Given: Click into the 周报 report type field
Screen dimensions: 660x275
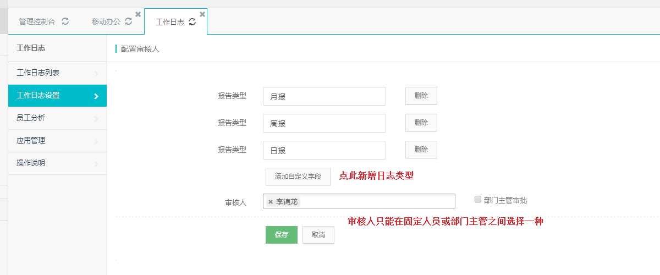Looking at the screenshot, I should point(324,123).
